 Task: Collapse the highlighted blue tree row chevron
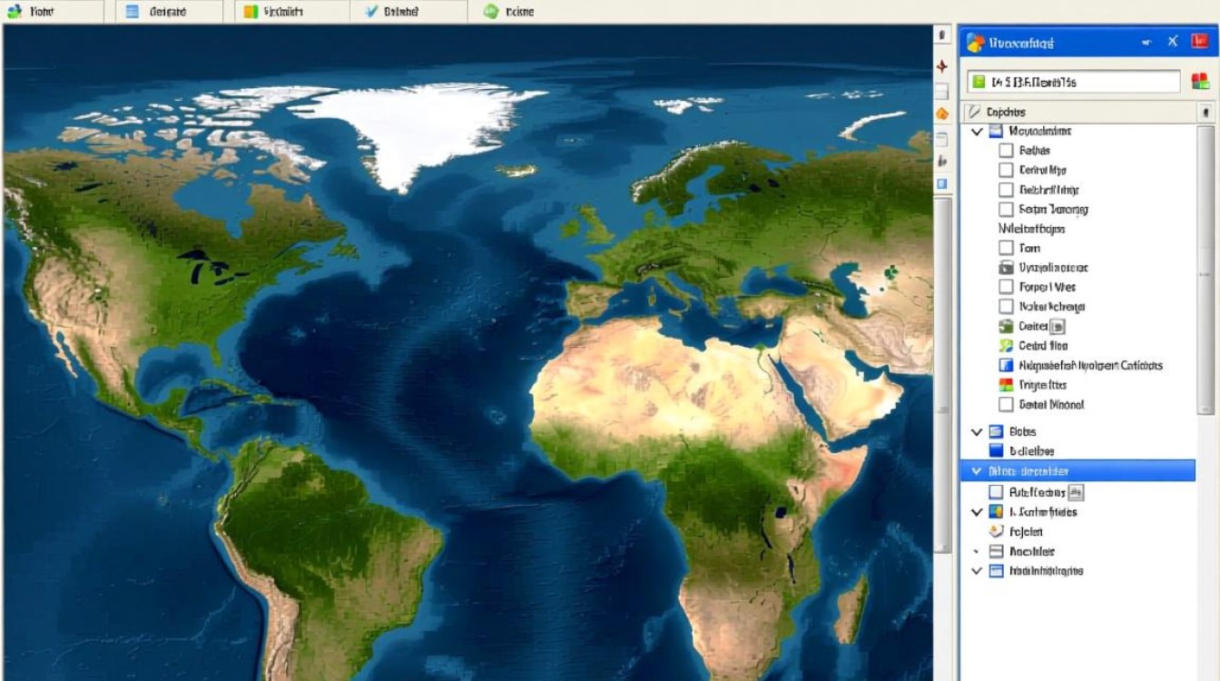977,471
